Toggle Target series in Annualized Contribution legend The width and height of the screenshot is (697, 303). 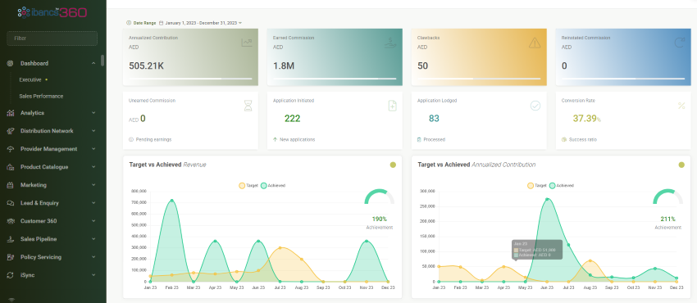point(536,185)
